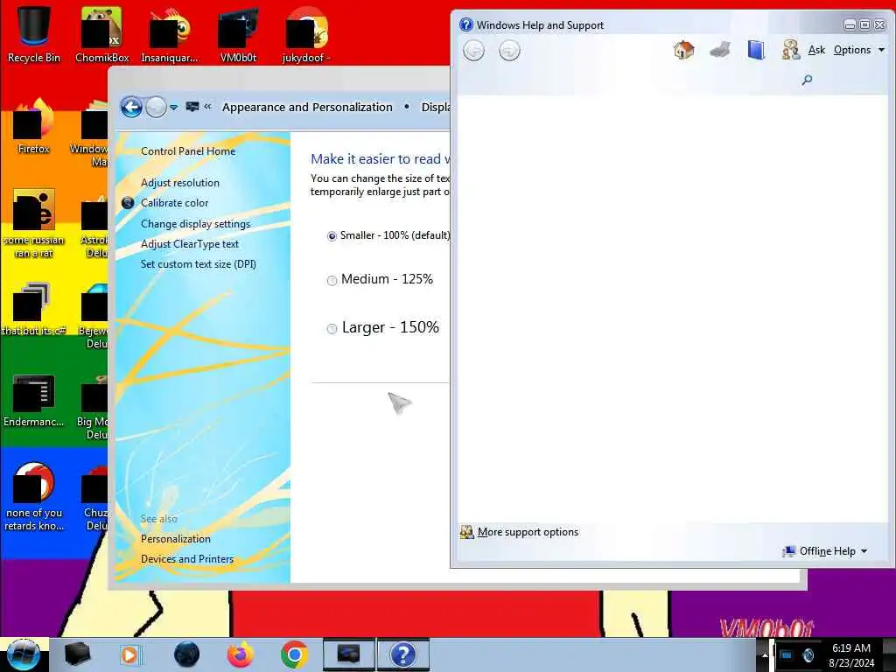Open recent pages dropdown next to navigation arrows
Image resolution: width=896 pixels, height=672 pixels.
[x=174, y=108]
